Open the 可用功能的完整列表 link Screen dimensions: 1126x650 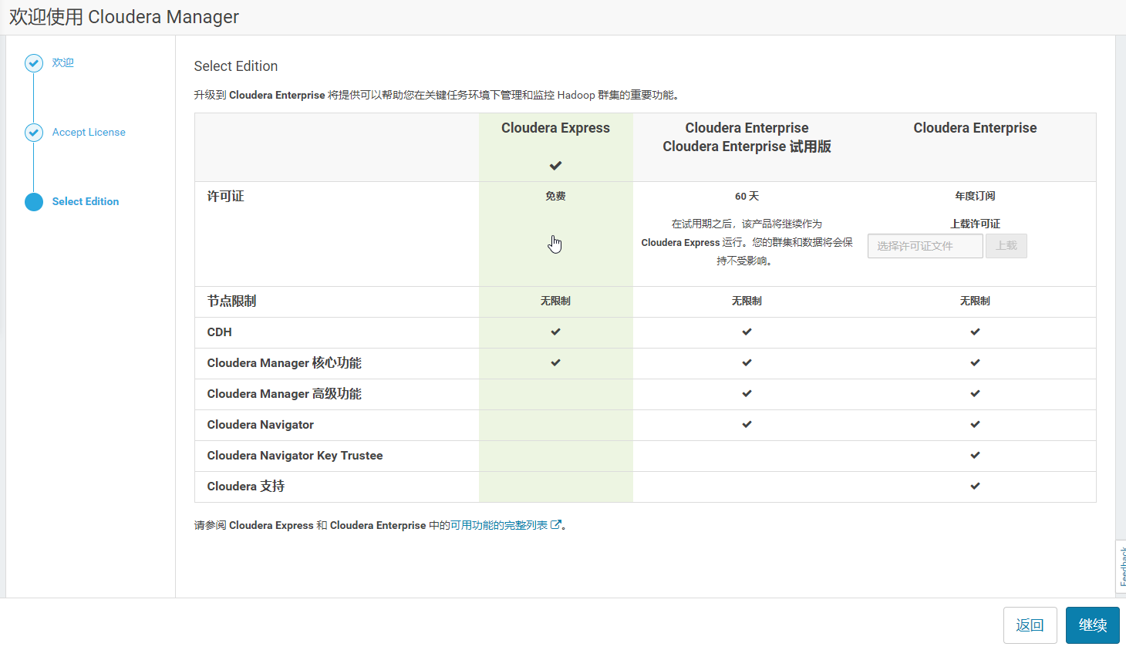(x=499, y=525)
